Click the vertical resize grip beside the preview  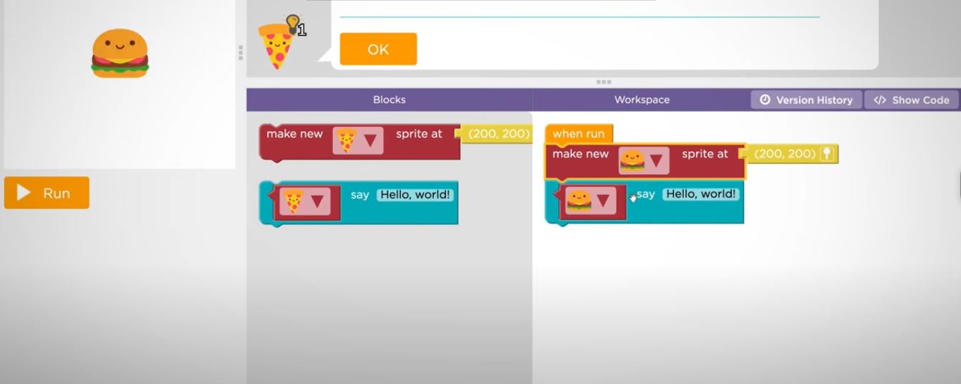241,52
